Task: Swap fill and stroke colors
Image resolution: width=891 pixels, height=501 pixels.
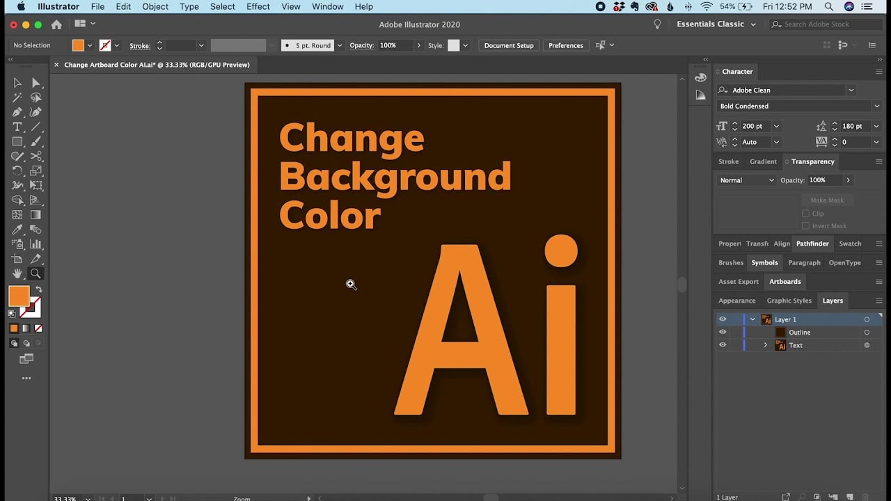Action: (39, 289)
